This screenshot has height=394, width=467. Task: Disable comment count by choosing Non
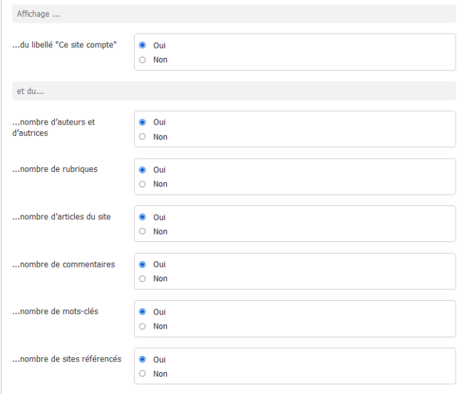[143, 279]
